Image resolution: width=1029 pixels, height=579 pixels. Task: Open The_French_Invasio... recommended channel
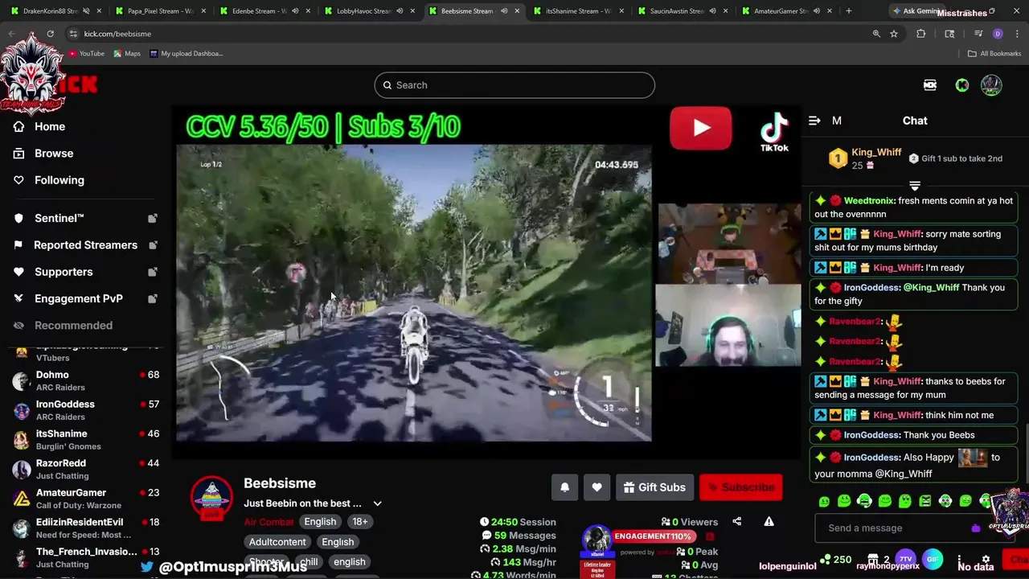coord(85,557)
